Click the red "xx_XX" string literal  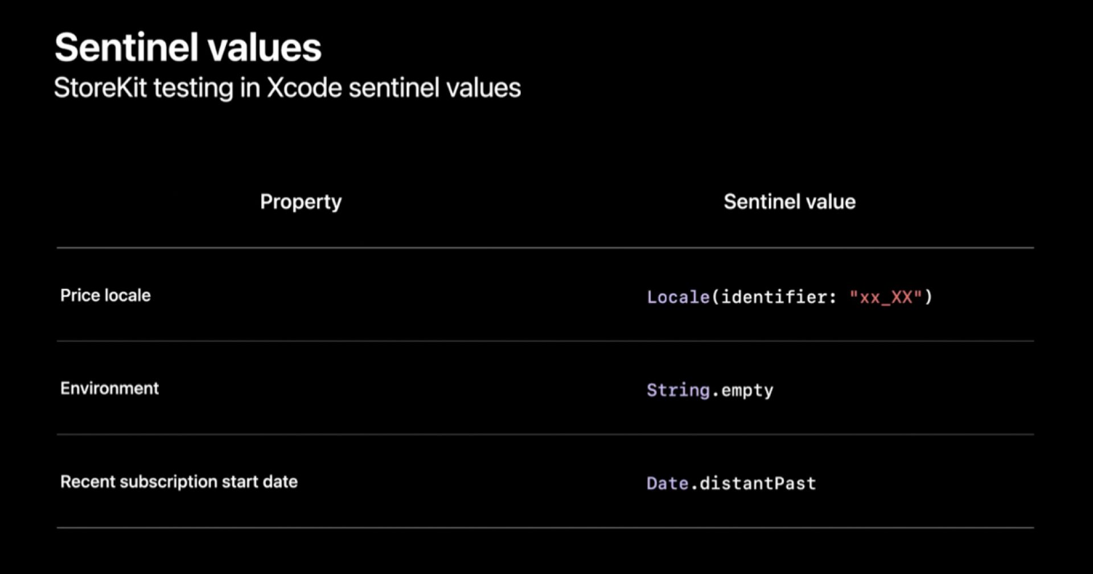point(885,297)
